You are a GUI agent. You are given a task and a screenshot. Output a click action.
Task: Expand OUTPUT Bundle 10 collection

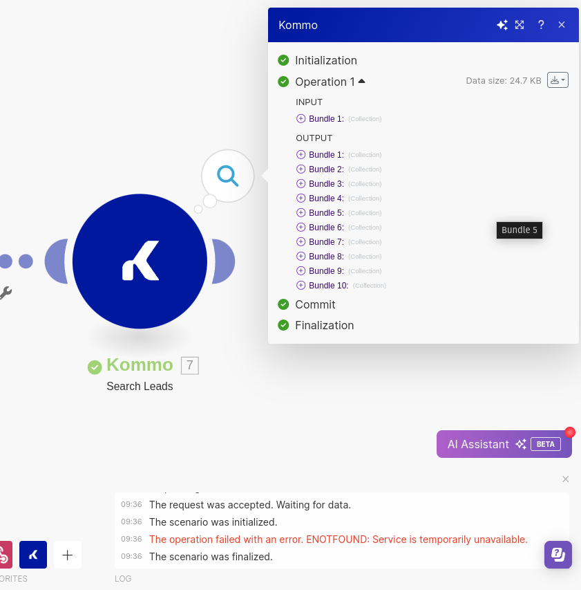click(301, 285)
